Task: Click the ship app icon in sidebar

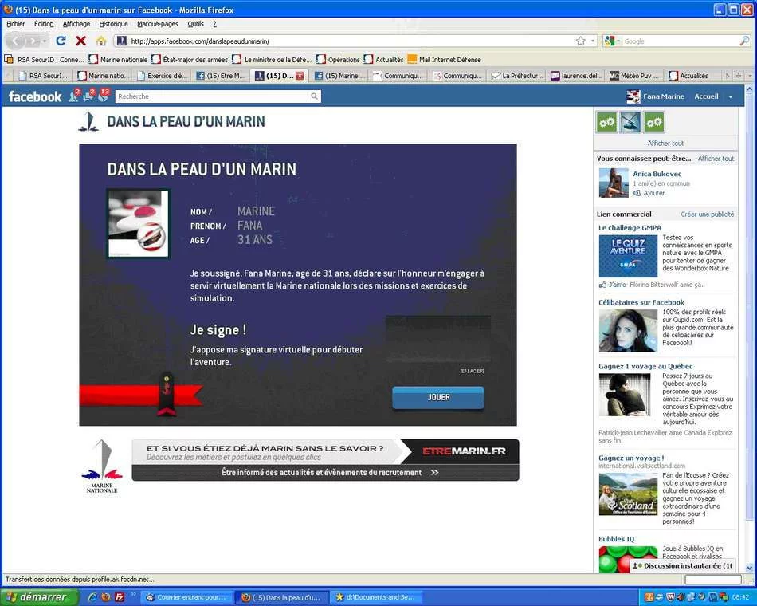Action: (630, 122)
